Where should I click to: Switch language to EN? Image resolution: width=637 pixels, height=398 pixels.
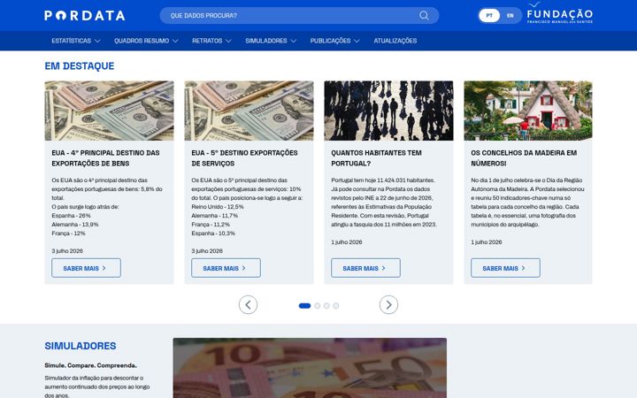[x=510, y=15]
